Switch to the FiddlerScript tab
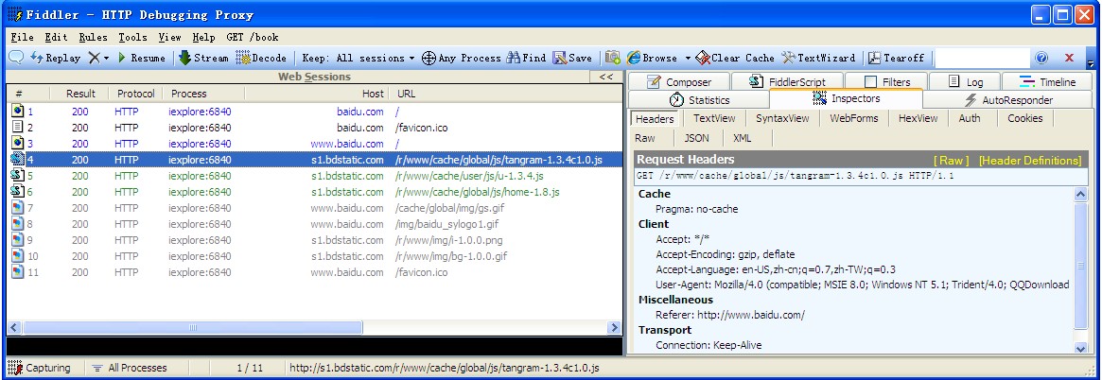1102x380 pixels. tap(787, 82)
